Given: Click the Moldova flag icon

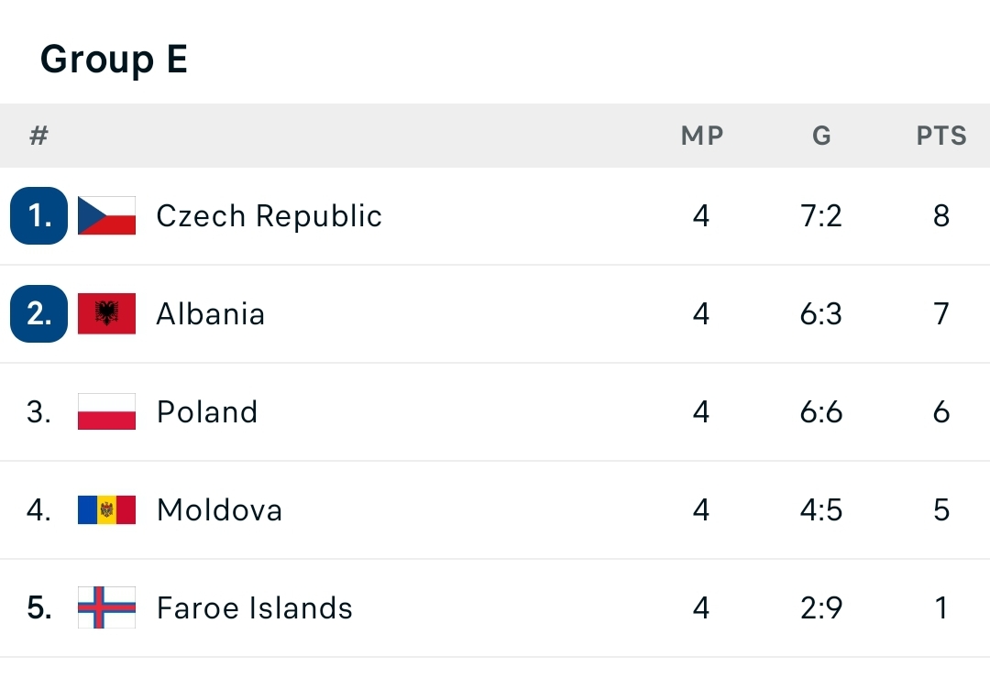Looking at the screenshot, I should tap(106, 509).
